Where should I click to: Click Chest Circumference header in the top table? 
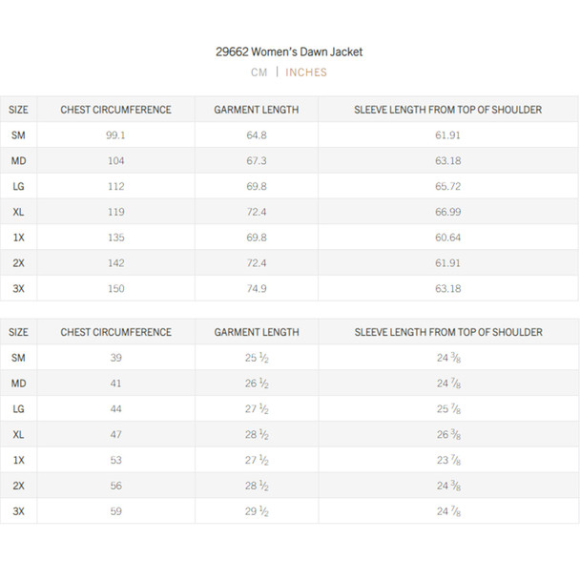(x=115, y=110)
